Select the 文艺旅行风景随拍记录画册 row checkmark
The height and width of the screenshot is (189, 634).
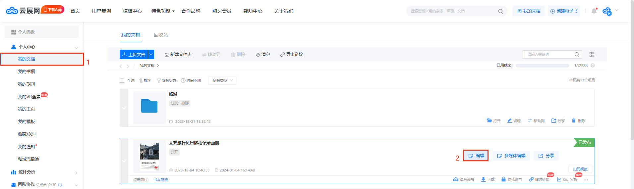click(124, 161)
